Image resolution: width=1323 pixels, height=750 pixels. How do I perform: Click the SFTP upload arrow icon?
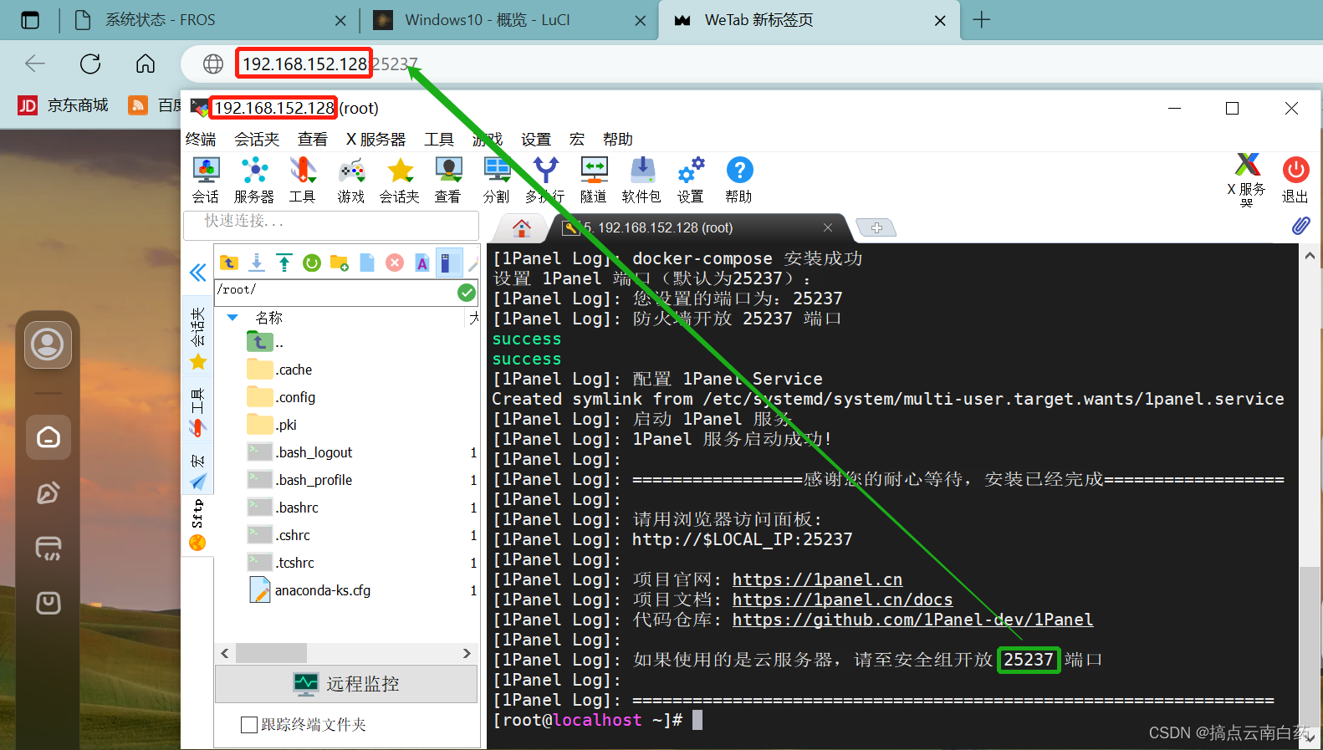click(x=284, y=263)
